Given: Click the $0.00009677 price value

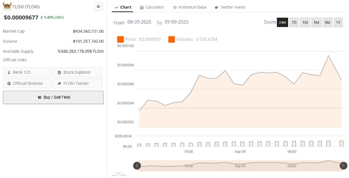Looking at the screenshot, I should [21, 18].
